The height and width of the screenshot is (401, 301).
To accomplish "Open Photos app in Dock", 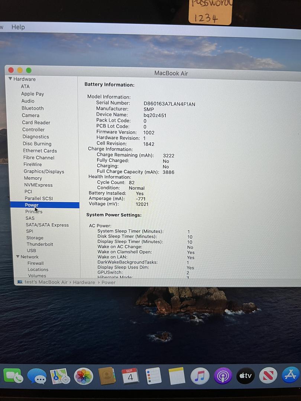I will [x=84, y=376].
